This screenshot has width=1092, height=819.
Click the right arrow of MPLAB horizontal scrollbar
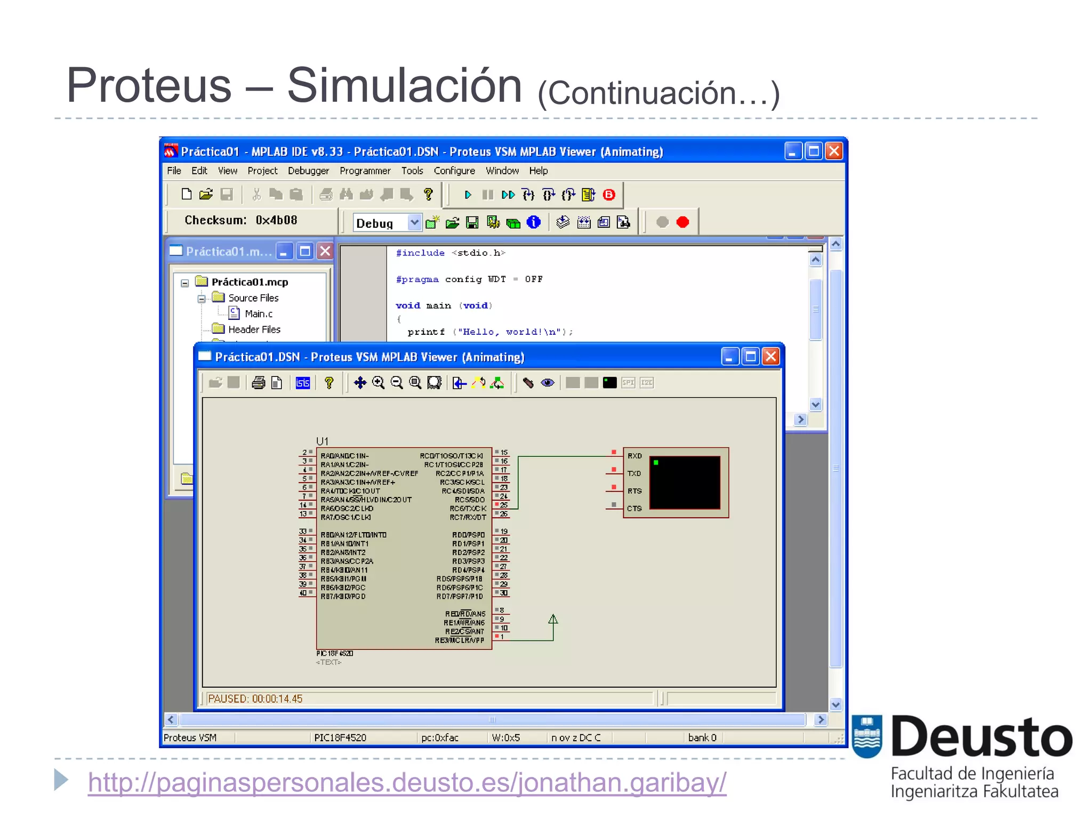pos(821,720)
